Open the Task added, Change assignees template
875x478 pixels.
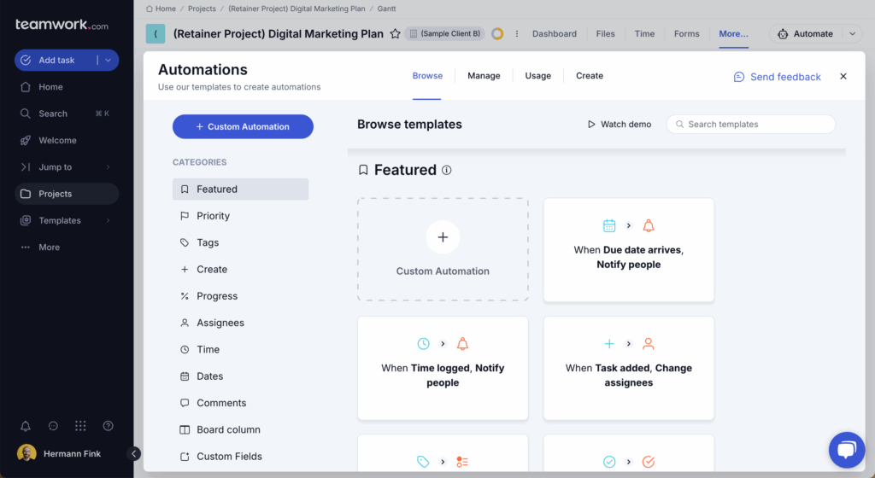click(628, 368)
